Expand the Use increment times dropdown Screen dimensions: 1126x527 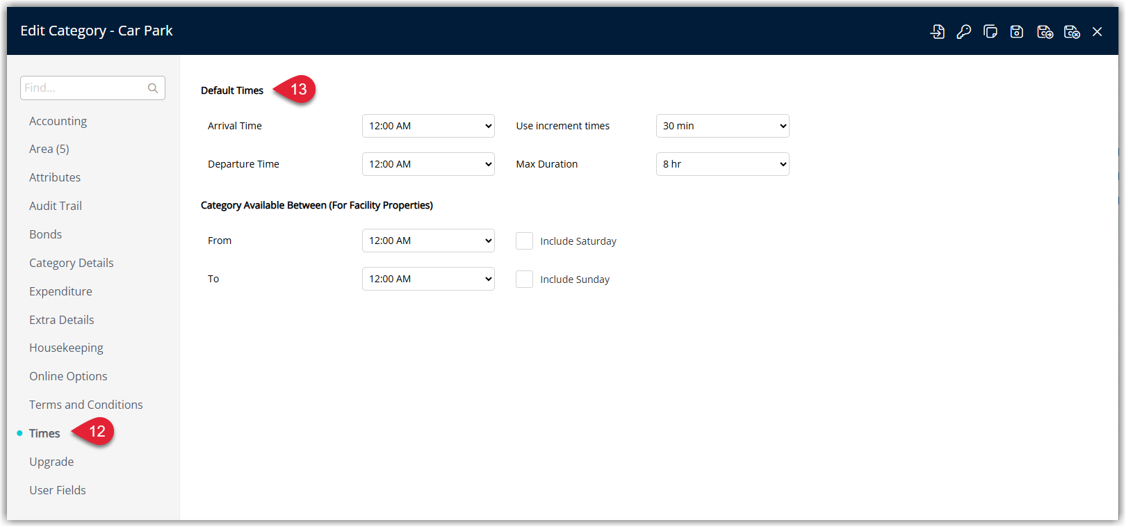(723, 126)
